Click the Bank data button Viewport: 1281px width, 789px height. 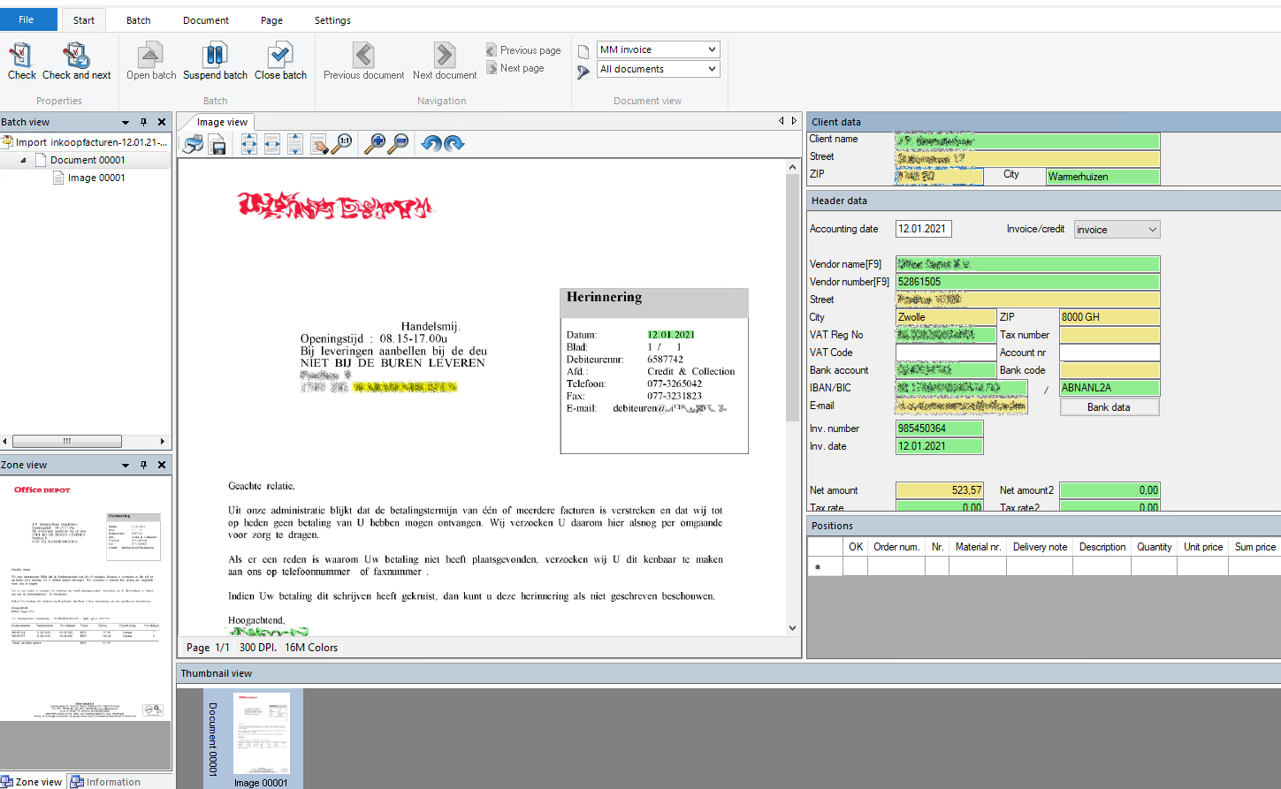click(1109, 407)
